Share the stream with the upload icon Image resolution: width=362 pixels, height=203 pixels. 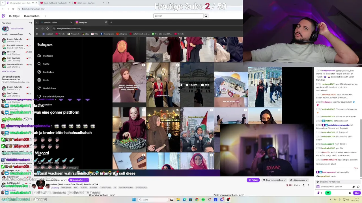(x=304, y=185)
